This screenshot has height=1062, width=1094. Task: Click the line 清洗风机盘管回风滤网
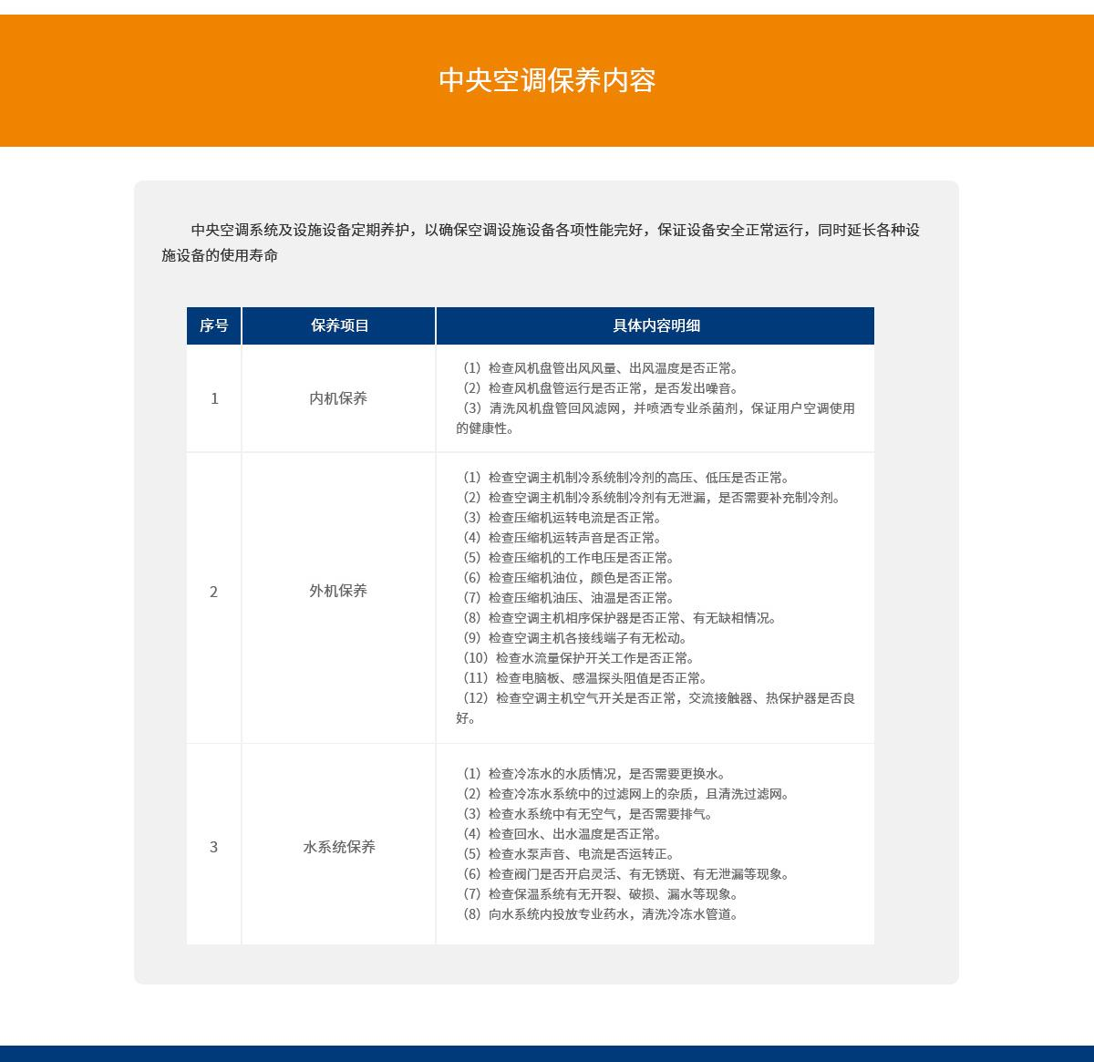655,408
